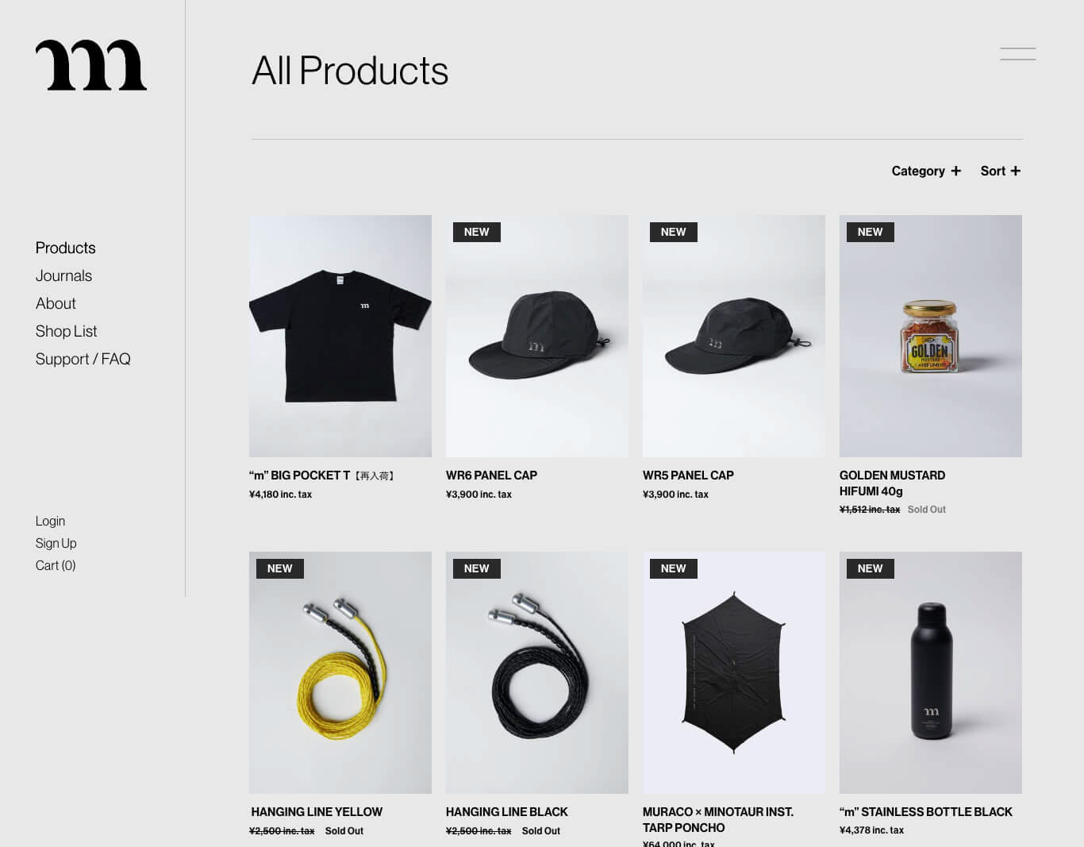Image resolution: width=1084 pixels, height=847 pixels.
Task: Open the Products menu item
Action: tap(65, 248)
